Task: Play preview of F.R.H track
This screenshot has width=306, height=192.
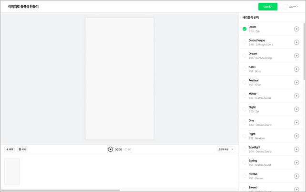Action: [296, 69]
